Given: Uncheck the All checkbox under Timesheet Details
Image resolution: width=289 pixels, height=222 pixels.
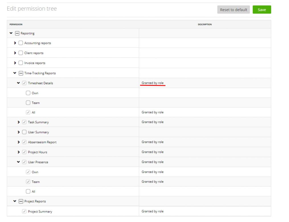Looking at the screenshot, I should [x=28, y=112].
